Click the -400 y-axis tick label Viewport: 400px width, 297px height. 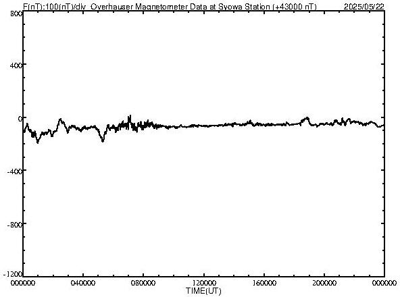point(16,171)
